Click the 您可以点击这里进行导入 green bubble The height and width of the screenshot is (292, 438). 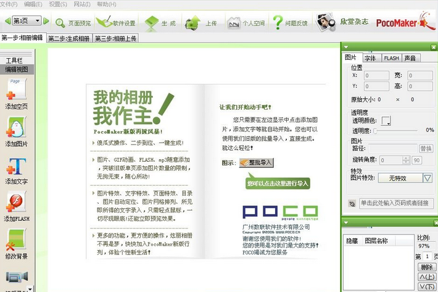[278, 183]
